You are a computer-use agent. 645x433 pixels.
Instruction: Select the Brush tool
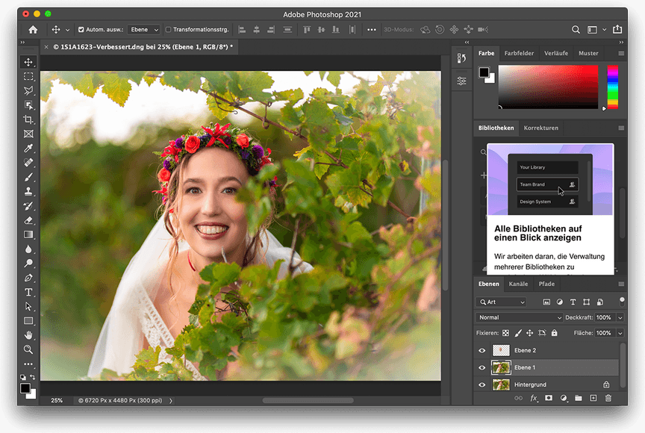[x=28, y=177]
